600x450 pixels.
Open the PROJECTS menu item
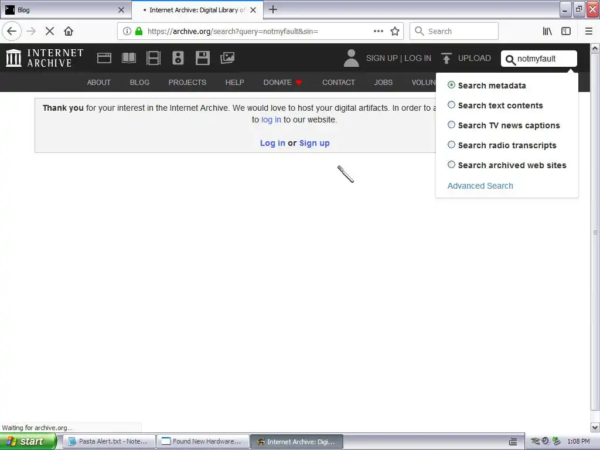(x=187, y=82)
